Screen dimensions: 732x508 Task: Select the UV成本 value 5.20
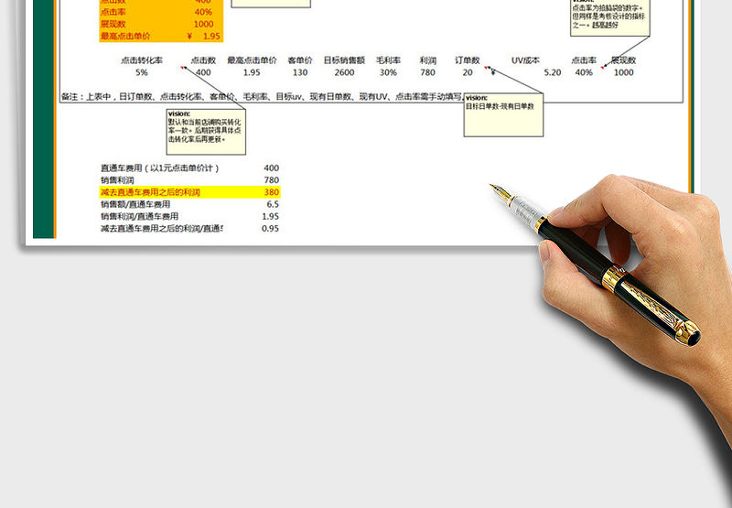click(x=553, y=72)
